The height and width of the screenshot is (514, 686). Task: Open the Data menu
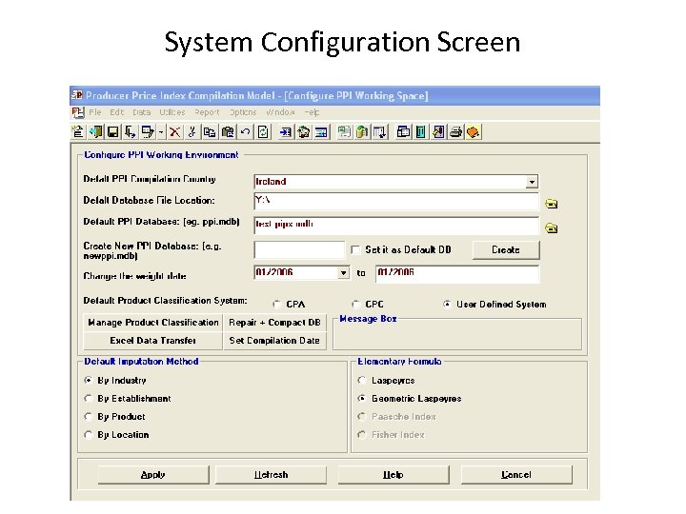pos(142,112)
